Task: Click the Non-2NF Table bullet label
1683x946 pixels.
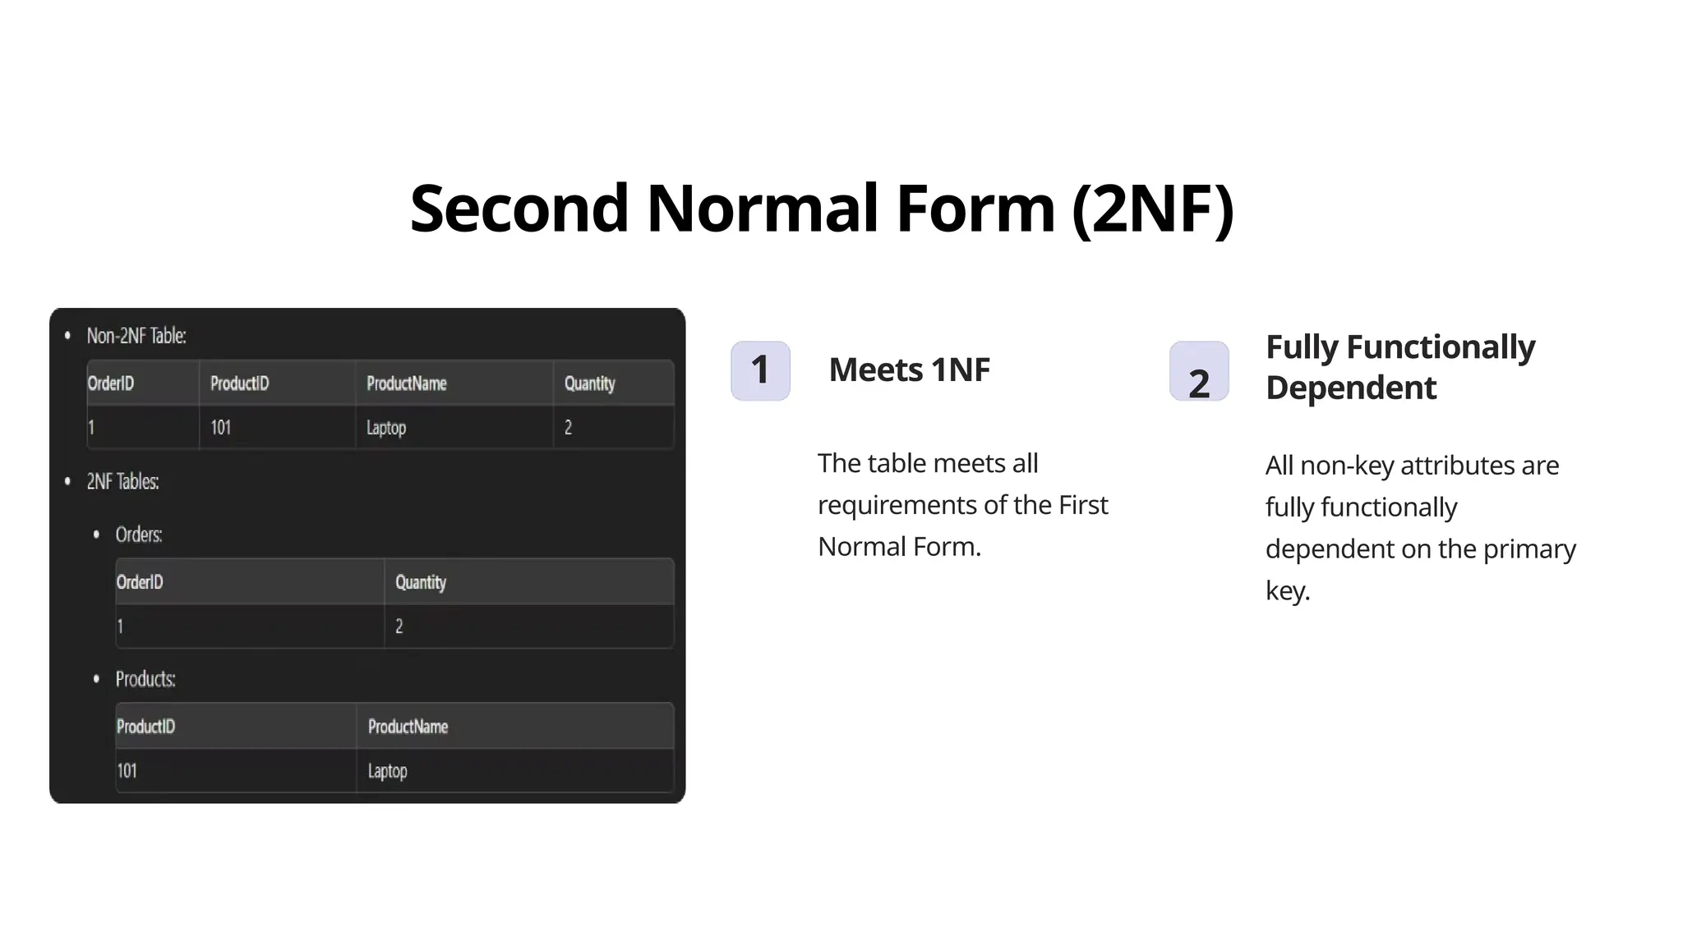Action: [136, 336]
